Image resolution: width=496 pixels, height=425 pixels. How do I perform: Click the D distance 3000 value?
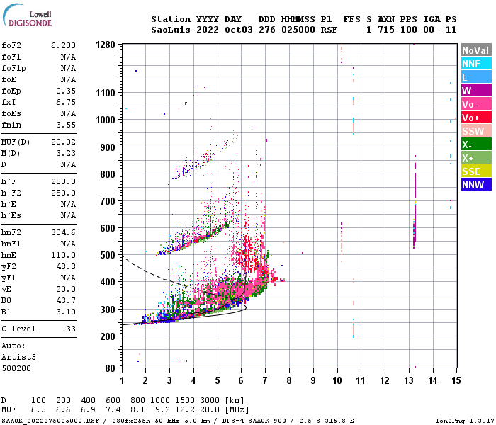(210, 401)
